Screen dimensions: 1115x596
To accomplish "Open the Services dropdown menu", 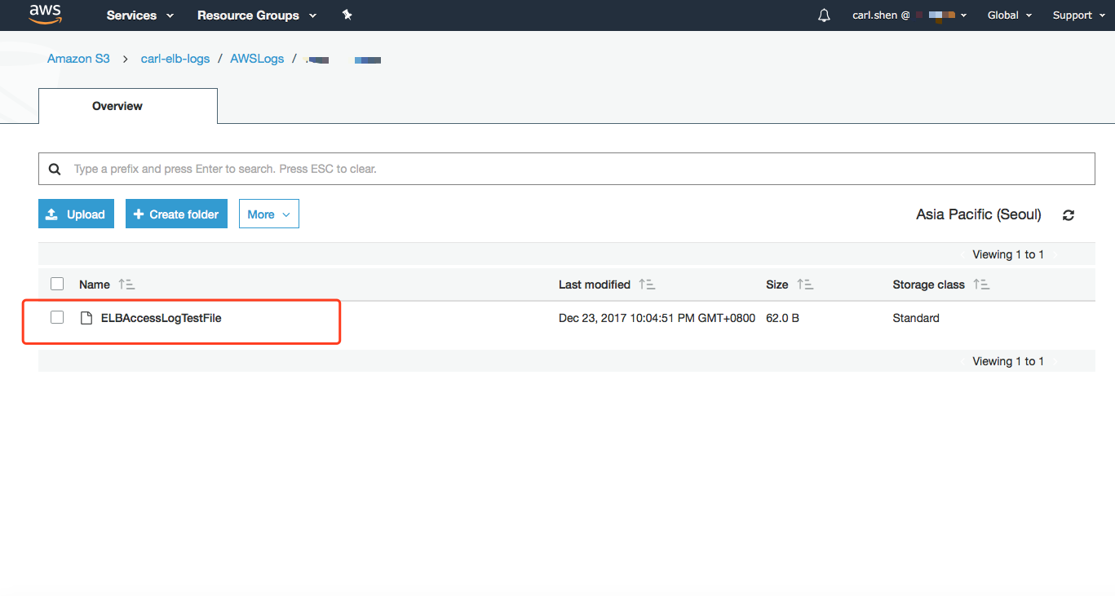I will point(140,15).
